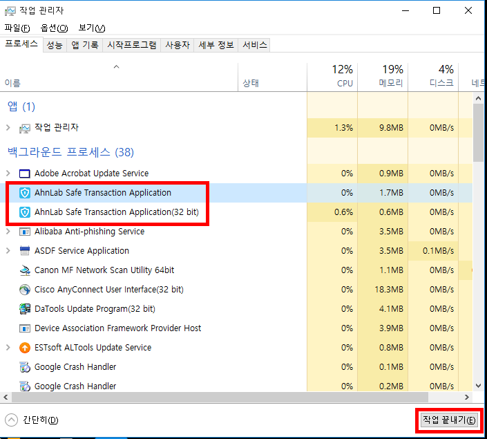This screenshot has width=487, height=439.
Task: Click the Canon MF Network Scan Utility icon
Action: (x=25, y=270)
